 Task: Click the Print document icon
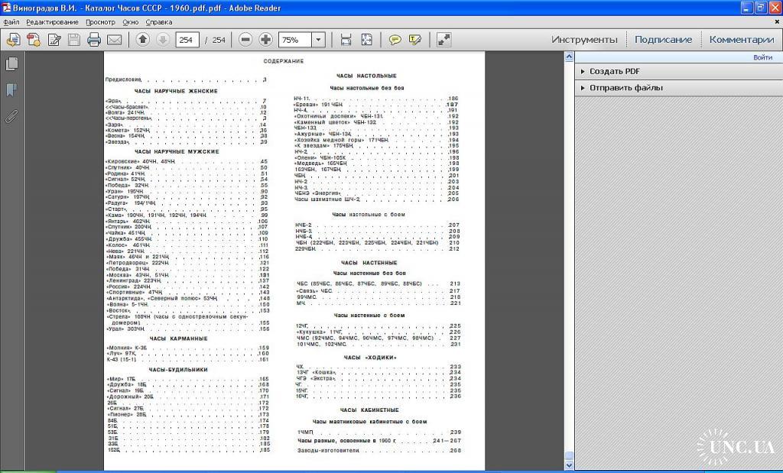pyautogui.click(x=94, y=40)
